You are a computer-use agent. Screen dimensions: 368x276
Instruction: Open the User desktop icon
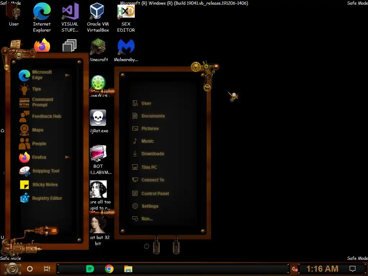click(14, 15)
